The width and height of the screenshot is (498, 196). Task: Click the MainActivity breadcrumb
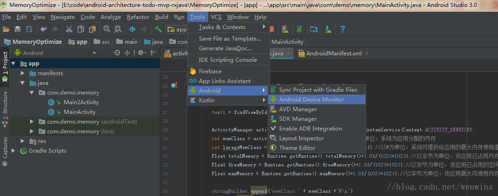[x=287, y=42]
